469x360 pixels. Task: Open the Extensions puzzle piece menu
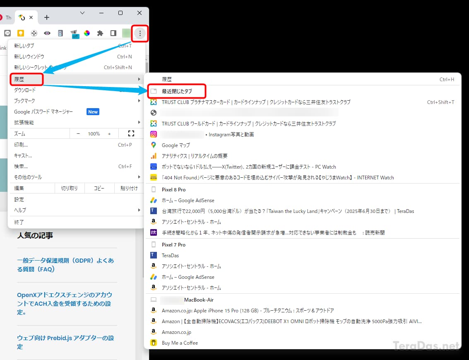click(x=100, y=33)
